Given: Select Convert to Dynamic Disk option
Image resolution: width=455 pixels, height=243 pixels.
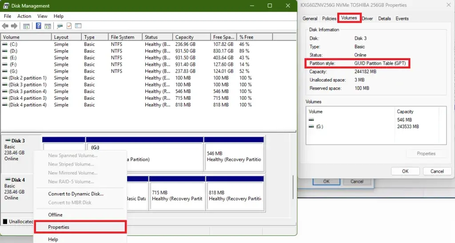Looking at the screenshot, I should coord(76,194).
